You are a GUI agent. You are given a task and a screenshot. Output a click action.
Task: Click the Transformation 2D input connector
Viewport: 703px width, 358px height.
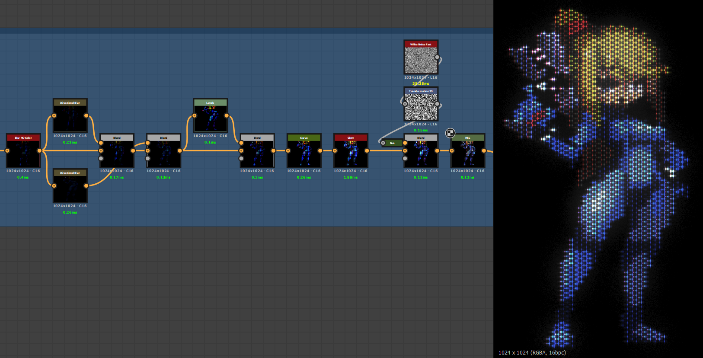coord(405,104)
